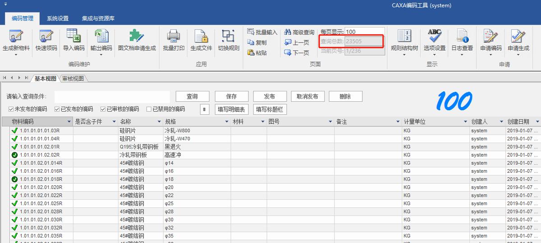541x243 pixels.
Task: Click the 批量打印 printer icon
Action: click(174, 36)
